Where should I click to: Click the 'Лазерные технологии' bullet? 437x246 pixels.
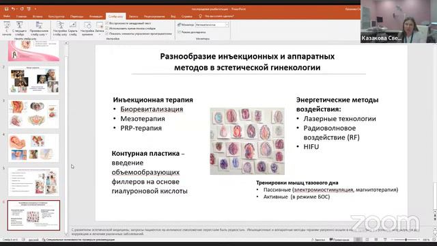(x=339, y=119)
